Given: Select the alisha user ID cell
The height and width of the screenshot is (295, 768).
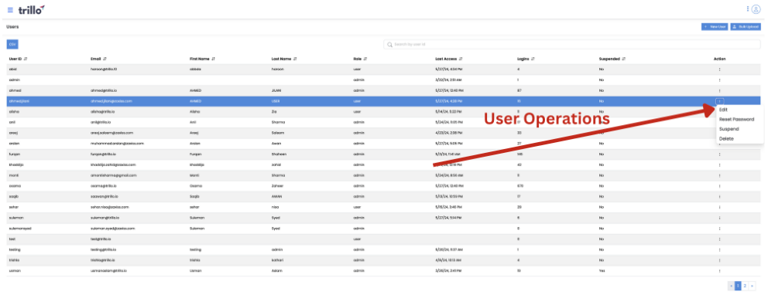Looking at the screenshot, I should (14, 111).
